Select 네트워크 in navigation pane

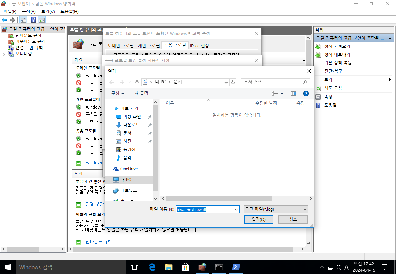coord(129,190)
